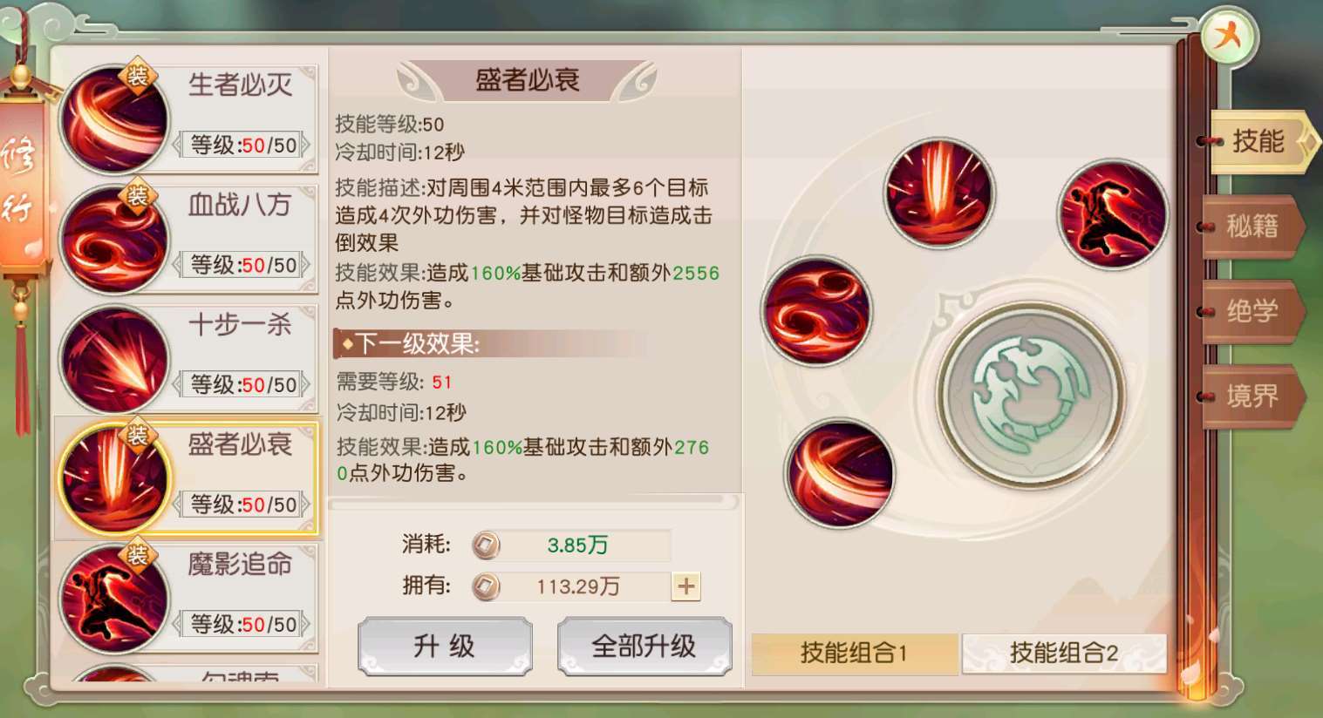Screen dimensions: 1323x718
Task: Select the highlighted 盛者必衰 skill entry
Action: coord(187,478)
